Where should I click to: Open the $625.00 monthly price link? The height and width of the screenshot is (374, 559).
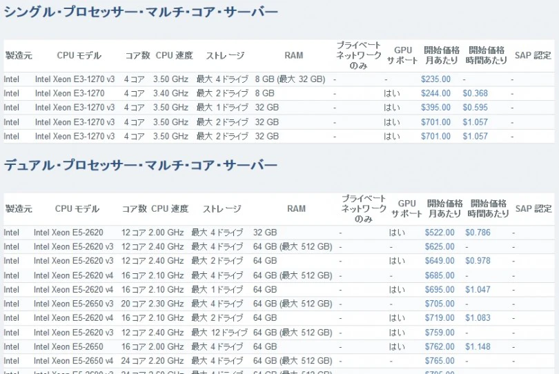tap(440, 247)
